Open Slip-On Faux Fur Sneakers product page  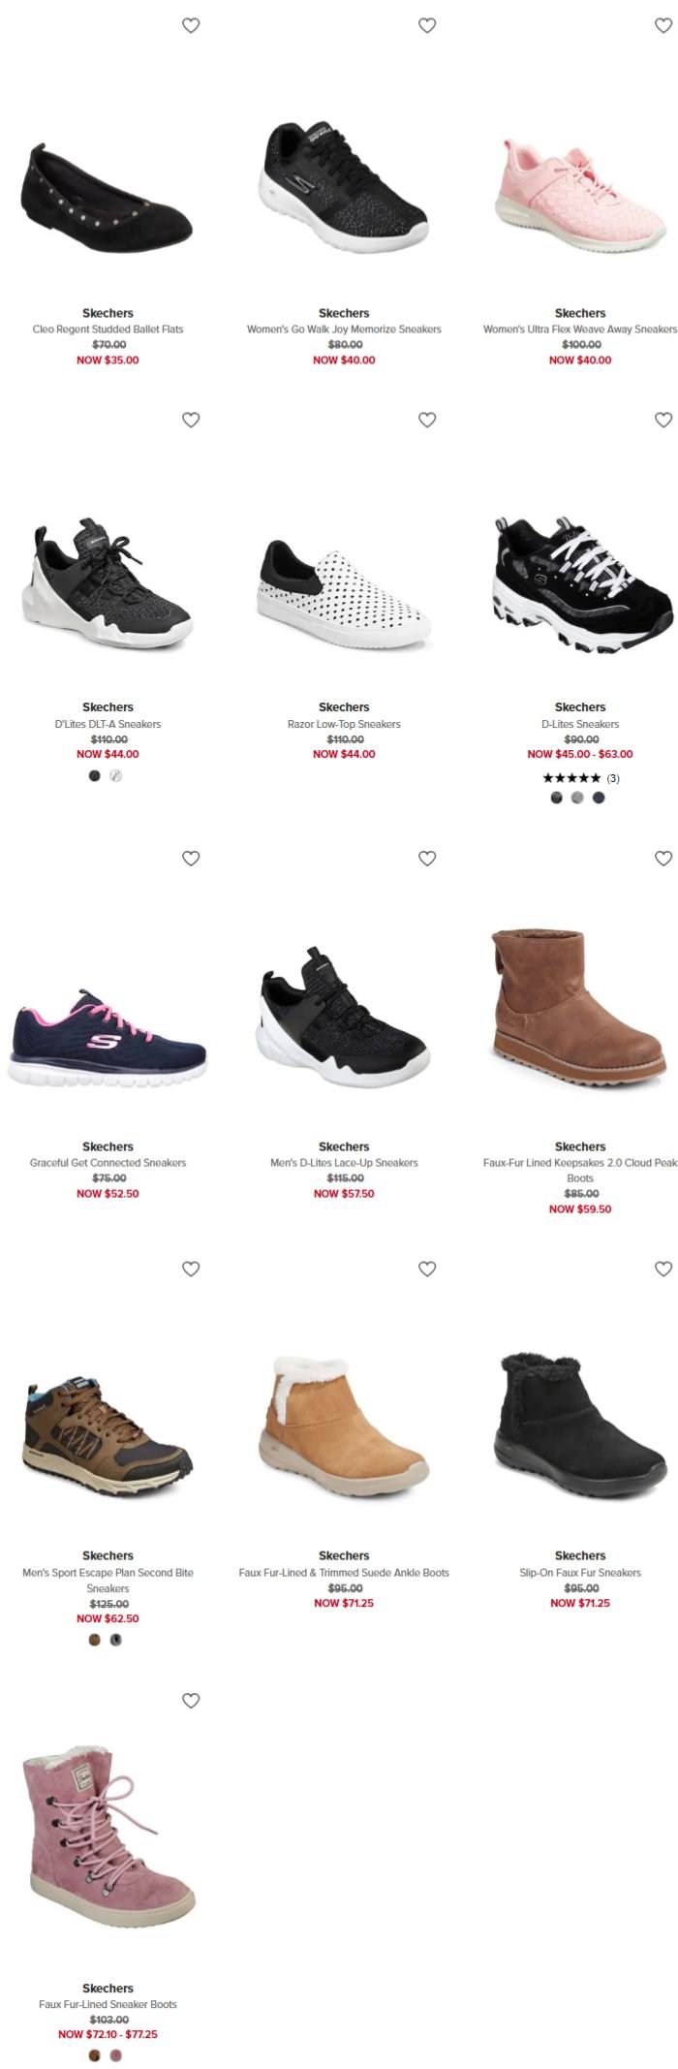point(580,1573)
